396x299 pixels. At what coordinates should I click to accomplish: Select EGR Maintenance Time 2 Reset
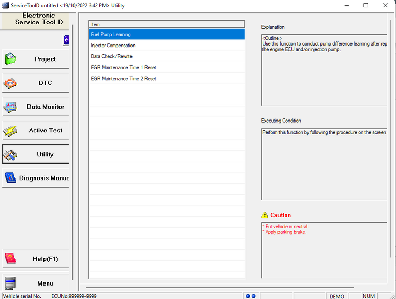[123, 79]
